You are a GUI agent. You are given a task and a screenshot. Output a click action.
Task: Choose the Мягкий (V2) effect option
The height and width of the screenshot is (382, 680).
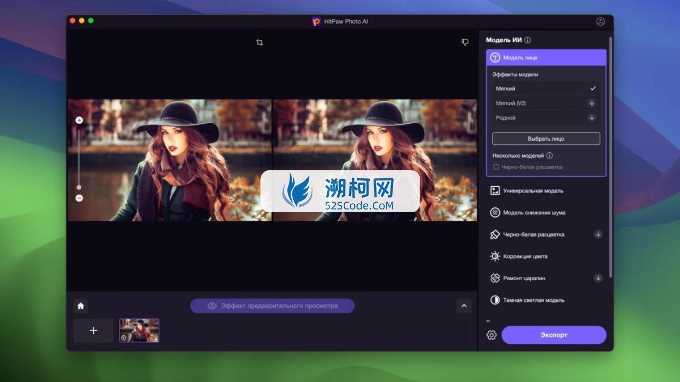click(x=546, y=103)
